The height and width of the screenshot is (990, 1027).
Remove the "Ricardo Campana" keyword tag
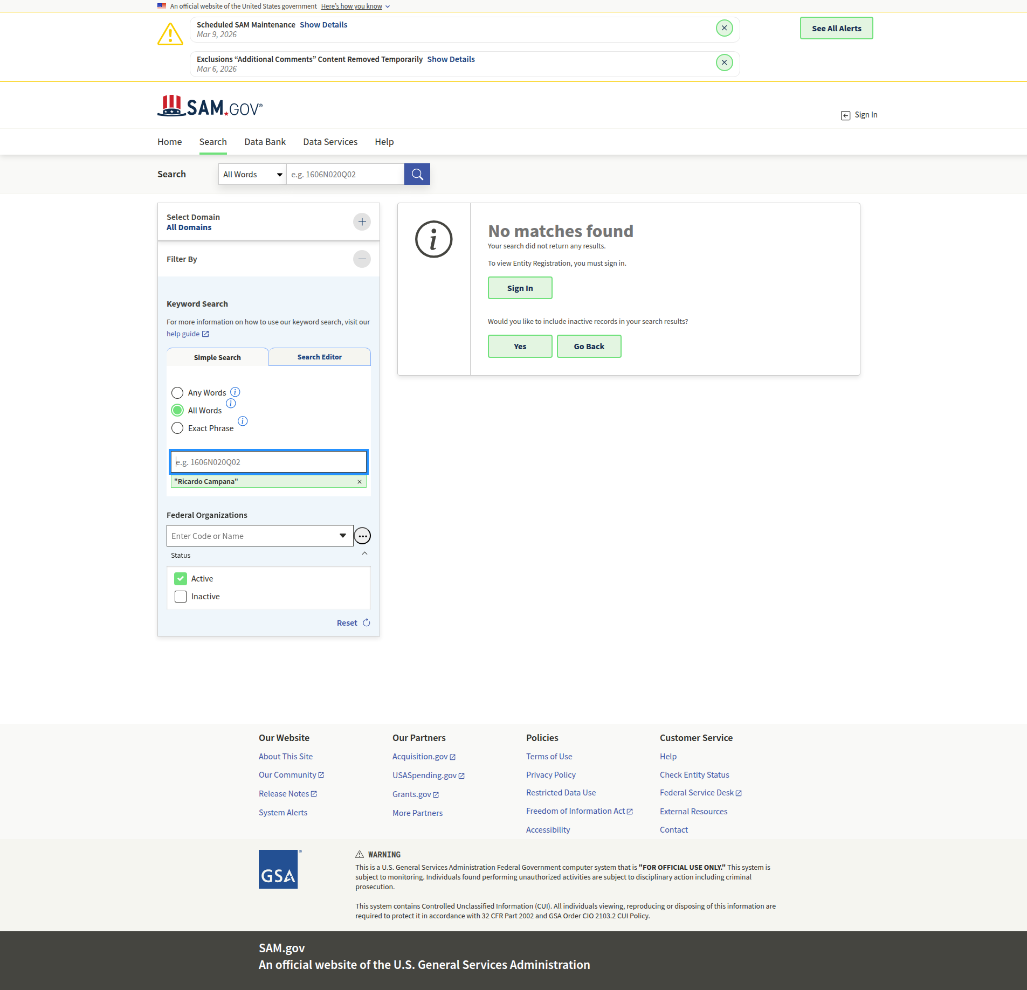(x=360, y=482)
